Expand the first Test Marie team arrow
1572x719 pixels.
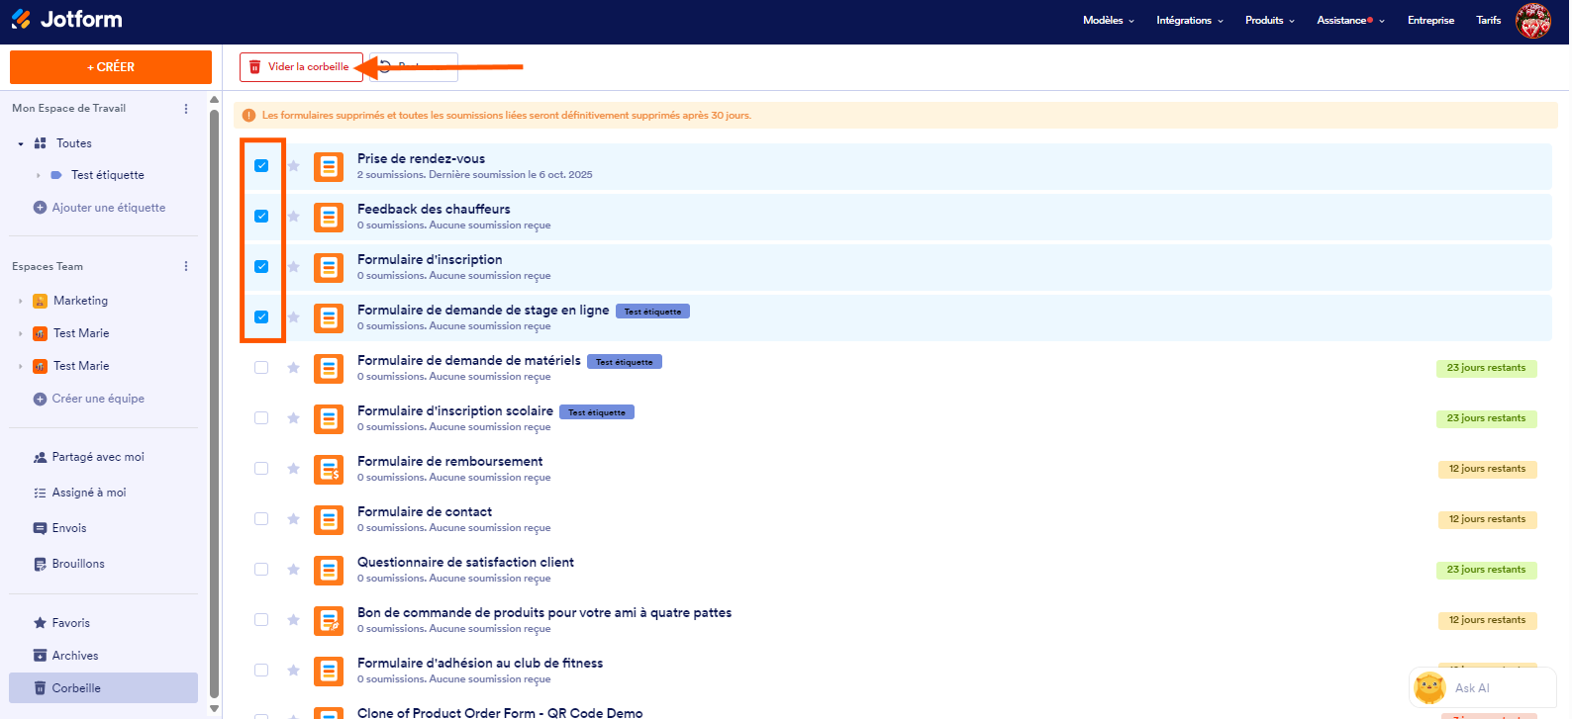[21, 334]
